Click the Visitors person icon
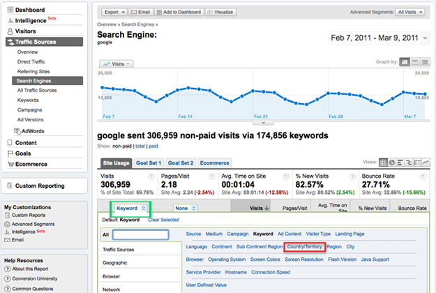This screenshot has width=436, height=293. point(10,31)
